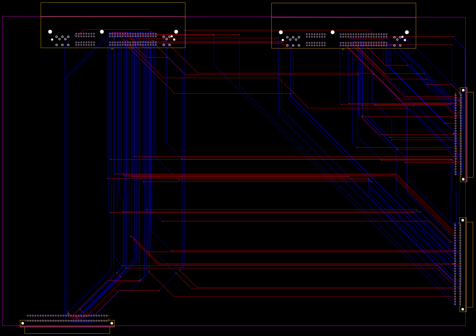Click the center mounting hole of connector U3
The width and height of the screenshot is (476, 336).
click(x=102, y=32)
